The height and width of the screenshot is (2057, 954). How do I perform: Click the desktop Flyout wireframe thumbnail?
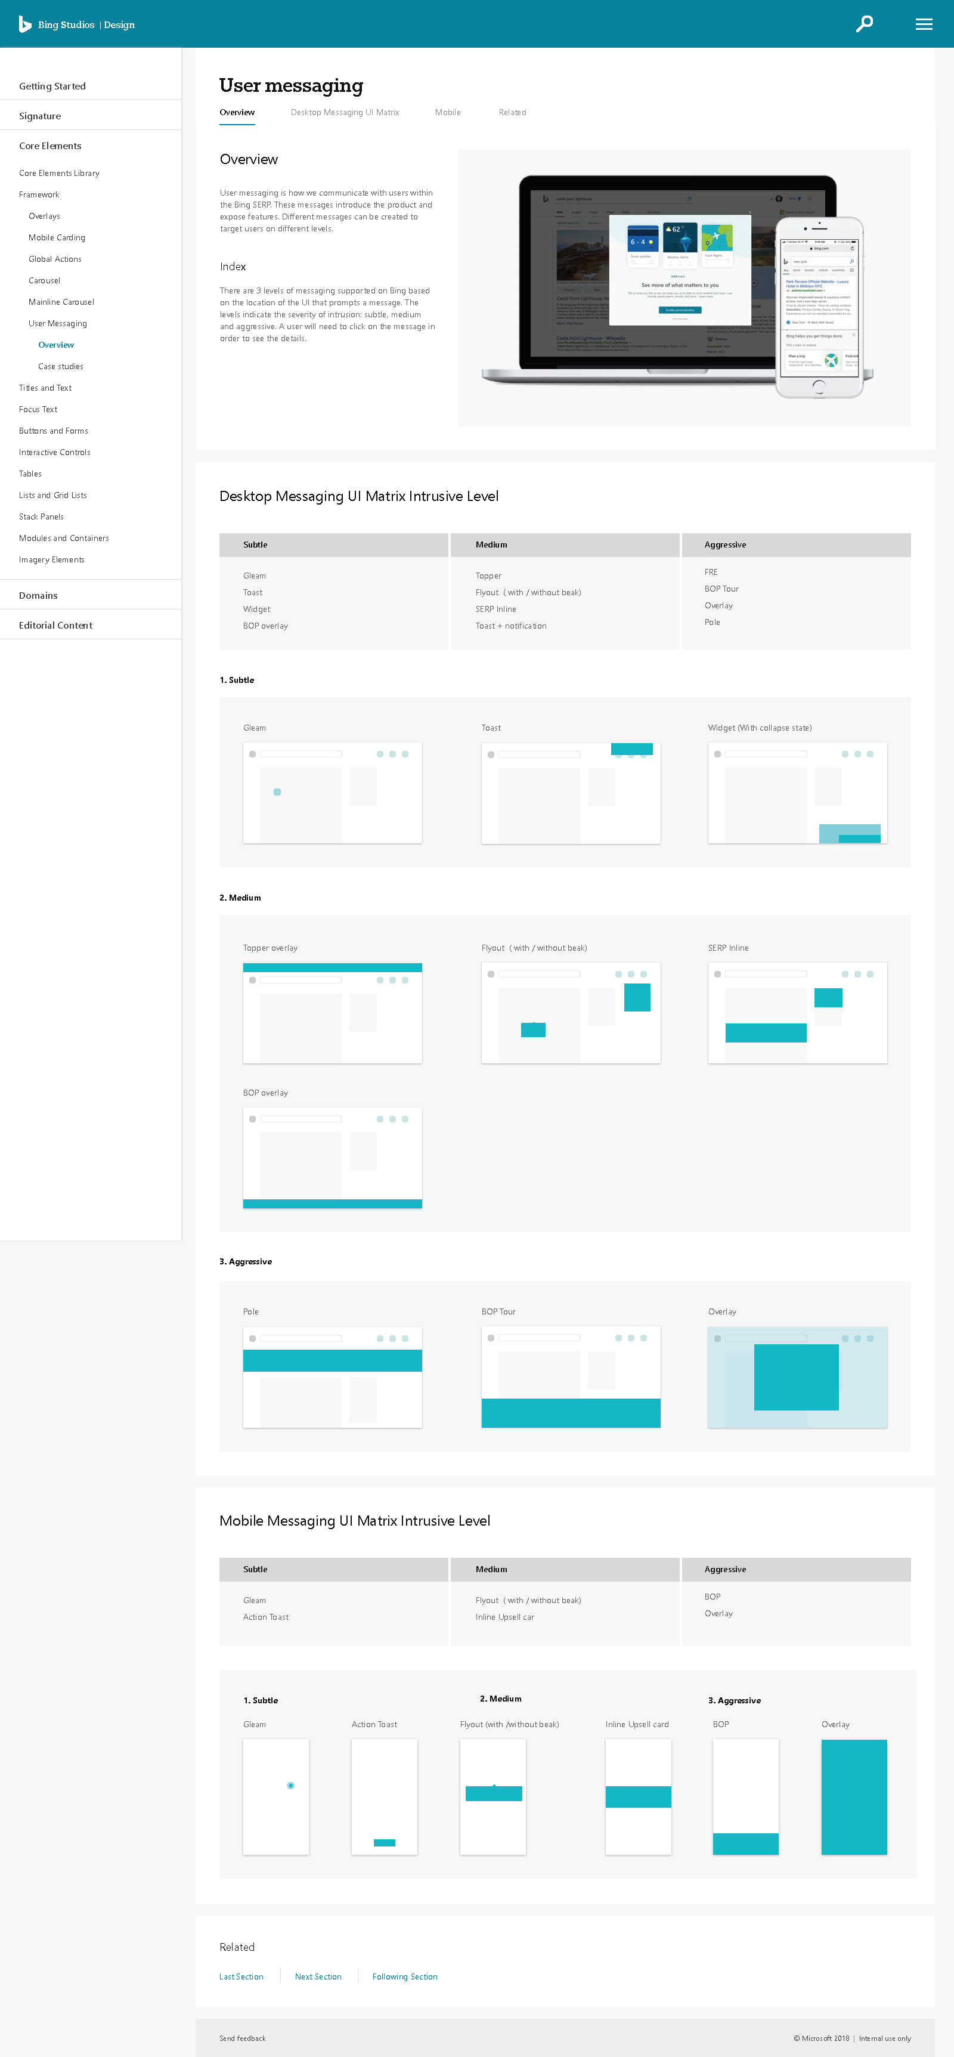tap(571, 1013)
